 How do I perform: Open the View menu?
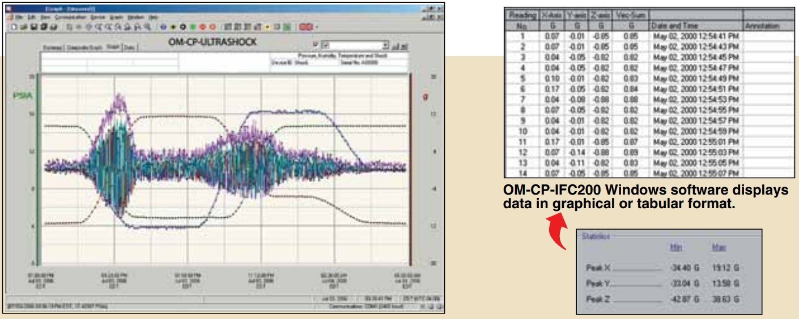click(x=45, y=18)
